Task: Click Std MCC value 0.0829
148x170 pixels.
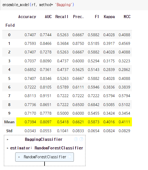Action: pos(124,131)
